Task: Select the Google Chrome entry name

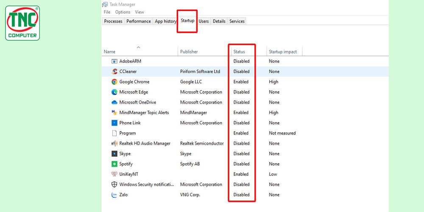Action: pos(134,82)
